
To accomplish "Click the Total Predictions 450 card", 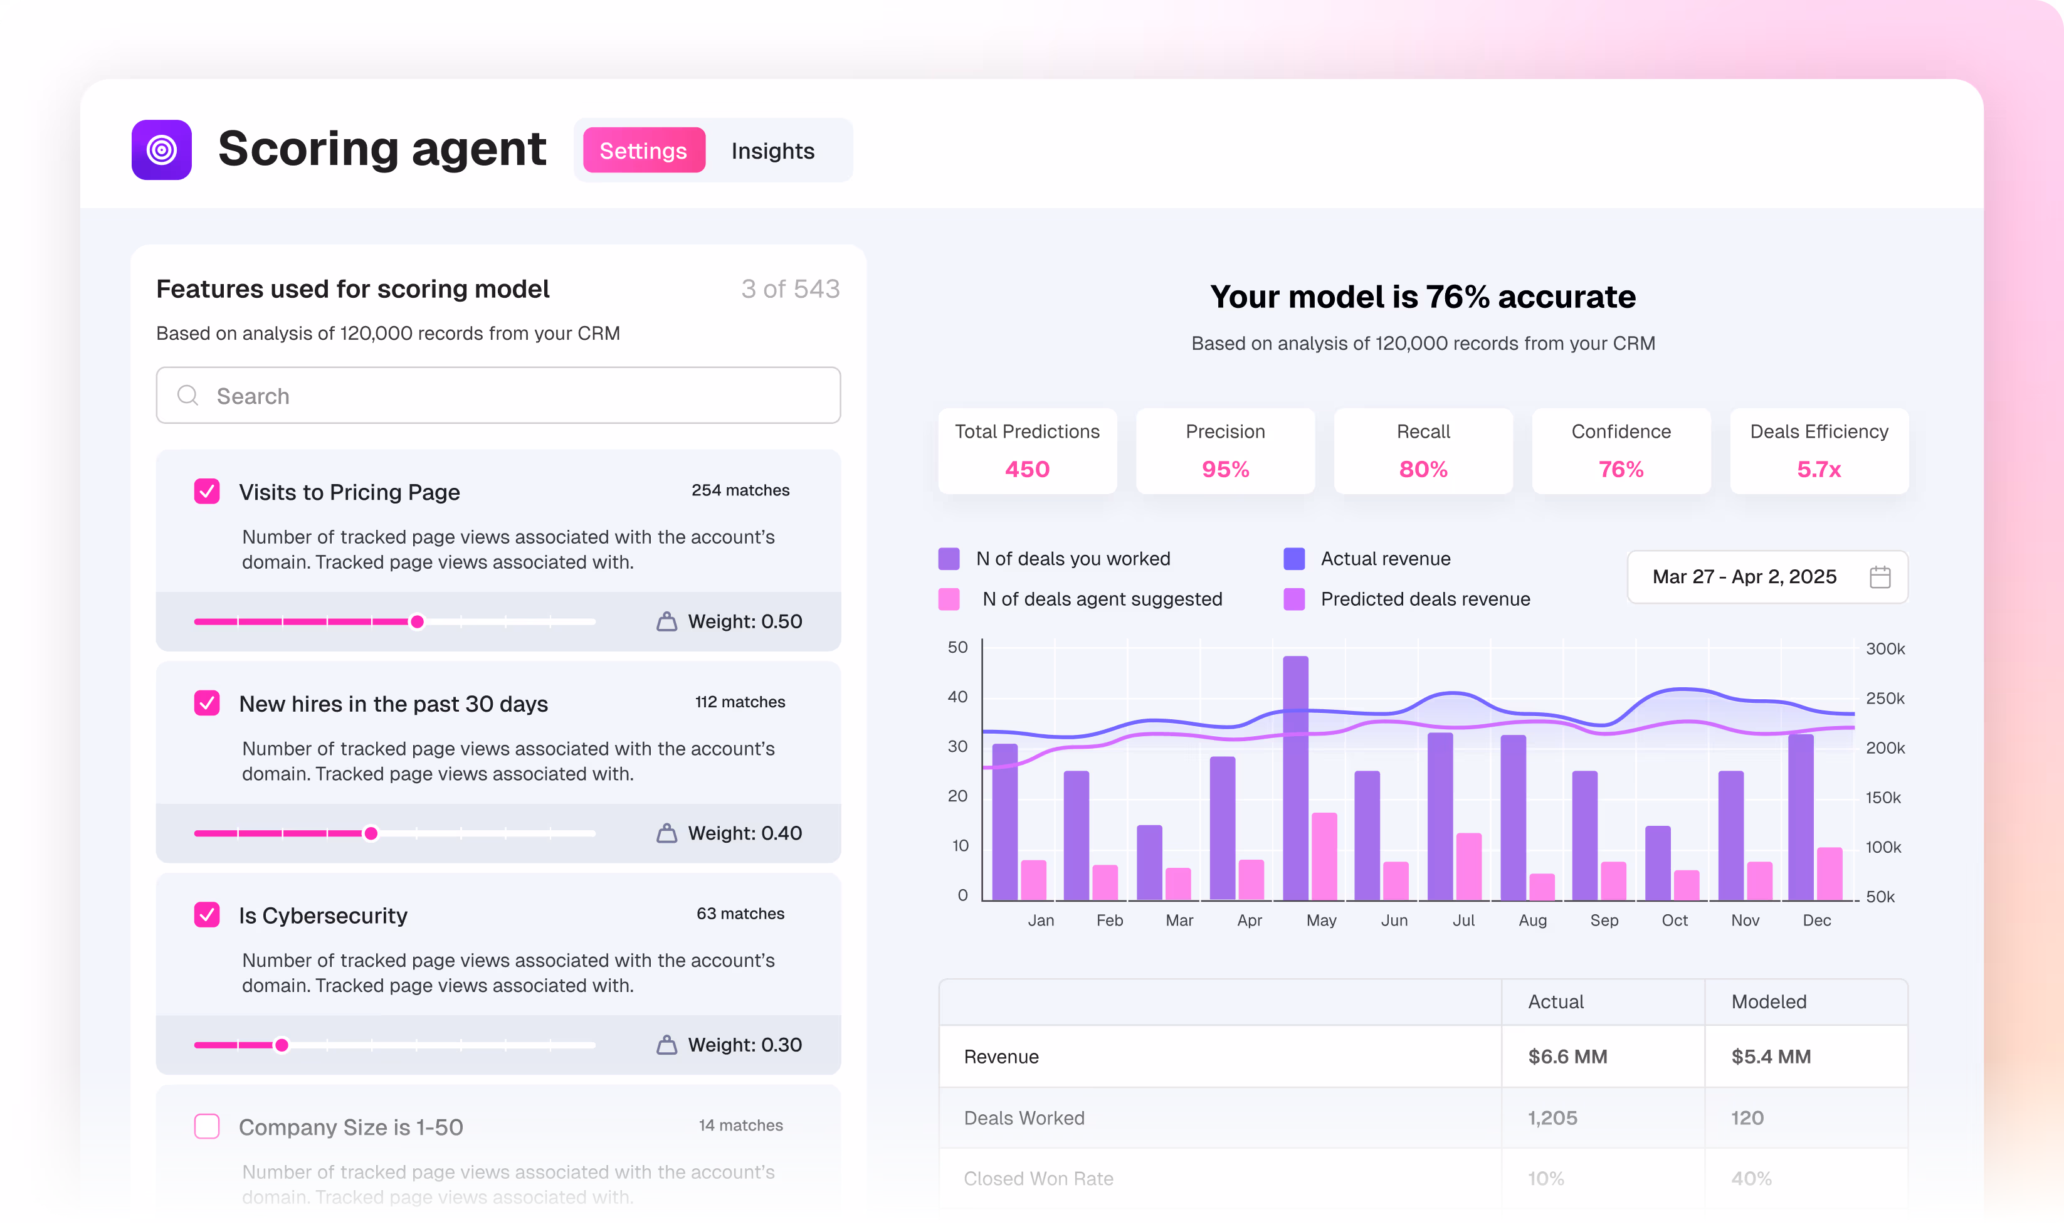I will [1026, 451].
